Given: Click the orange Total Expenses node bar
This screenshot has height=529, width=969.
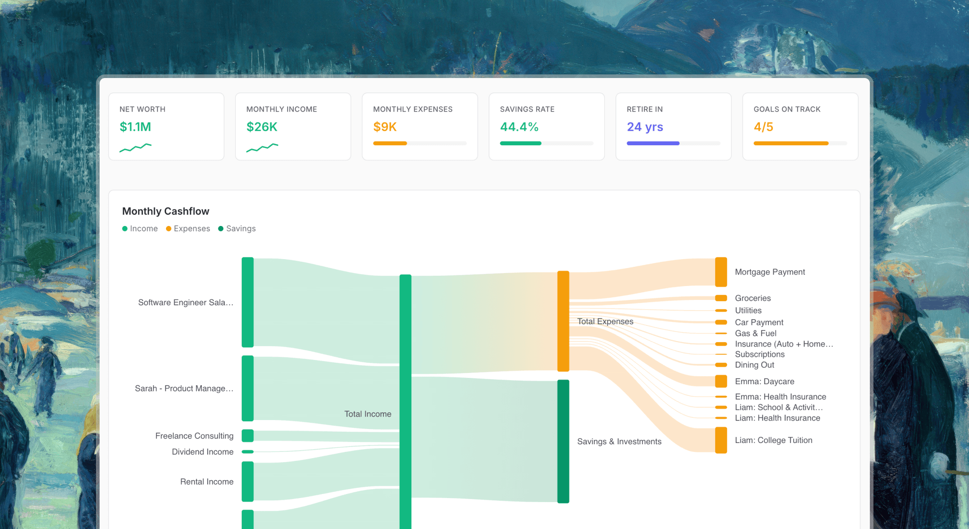Looking at the screenshot, I should pyautogui.click(x=563, y=321).
